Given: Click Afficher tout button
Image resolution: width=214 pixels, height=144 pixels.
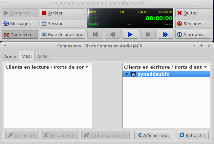Looking at the screenshot, I should [153, 135].
